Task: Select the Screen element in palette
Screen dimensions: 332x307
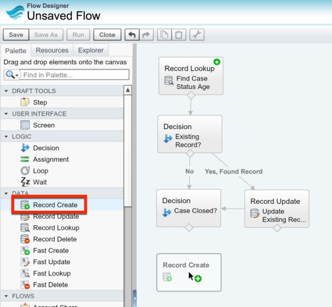Action: [x=43, y=125]
